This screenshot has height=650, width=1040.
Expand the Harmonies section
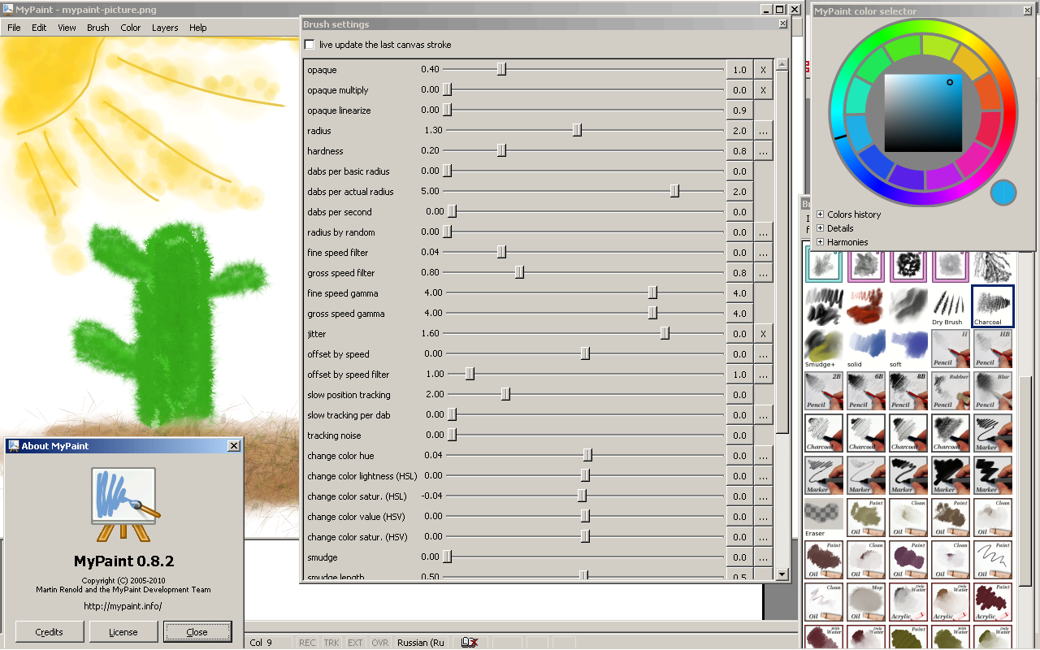pos(820,241)
